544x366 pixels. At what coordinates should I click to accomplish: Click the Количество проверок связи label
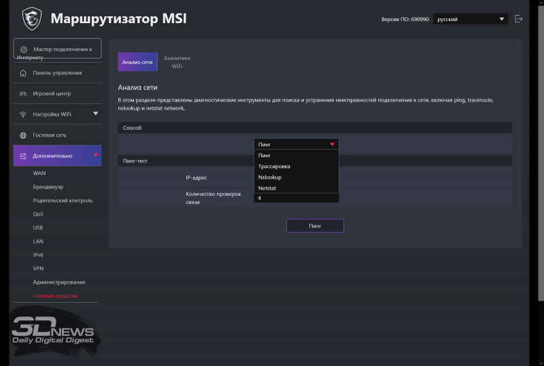(214, 198)
